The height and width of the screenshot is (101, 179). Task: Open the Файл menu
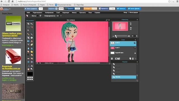pos(28,13)
